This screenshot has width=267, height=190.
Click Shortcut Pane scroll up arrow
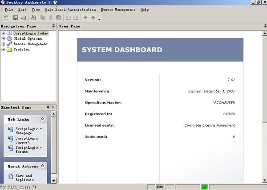tap(53, 114)
